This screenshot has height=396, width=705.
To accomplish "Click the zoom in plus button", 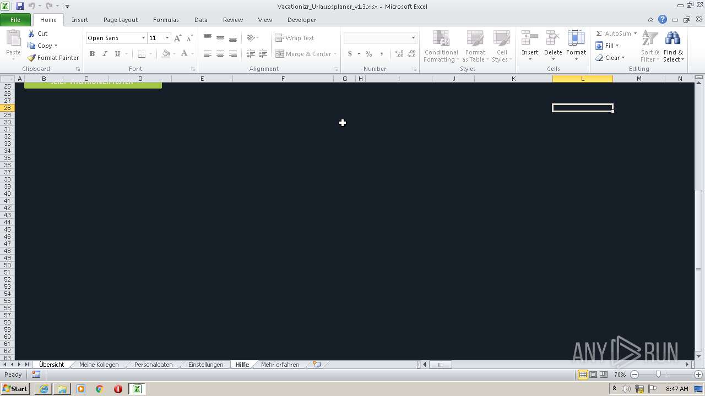I will [x=698, y=375].
